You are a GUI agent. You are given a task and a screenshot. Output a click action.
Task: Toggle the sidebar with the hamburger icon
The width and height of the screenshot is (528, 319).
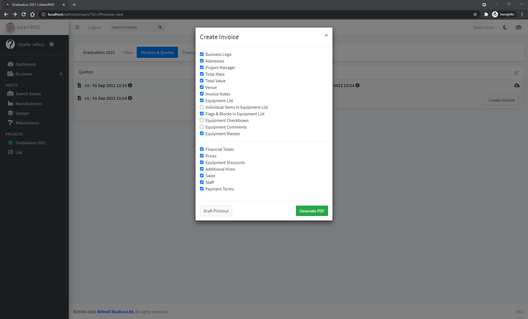[x=77, y=27]
